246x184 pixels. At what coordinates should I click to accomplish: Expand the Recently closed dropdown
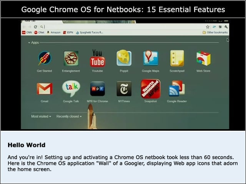tap(69, 117)
